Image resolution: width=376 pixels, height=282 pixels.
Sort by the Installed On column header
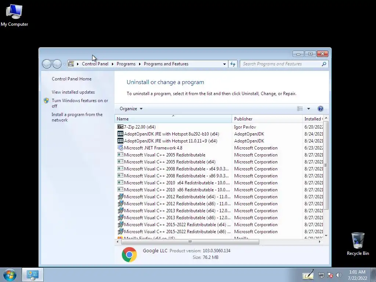(x=313, y=119)
